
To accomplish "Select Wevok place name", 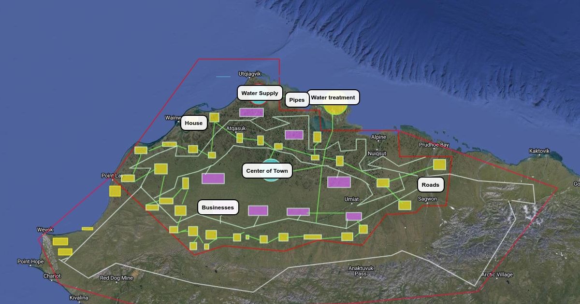I will [45, 230].
